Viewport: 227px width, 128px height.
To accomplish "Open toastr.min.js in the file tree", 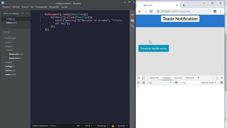I will point(15,58).
